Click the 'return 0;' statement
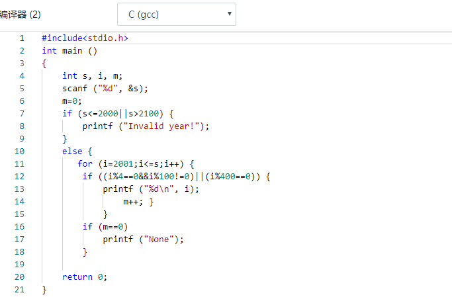The width and height of the screenshot is (452, 303). point(85,277)
